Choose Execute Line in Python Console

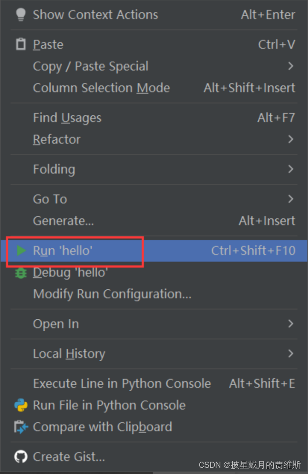pyautogui.click(x=122, y=384)
